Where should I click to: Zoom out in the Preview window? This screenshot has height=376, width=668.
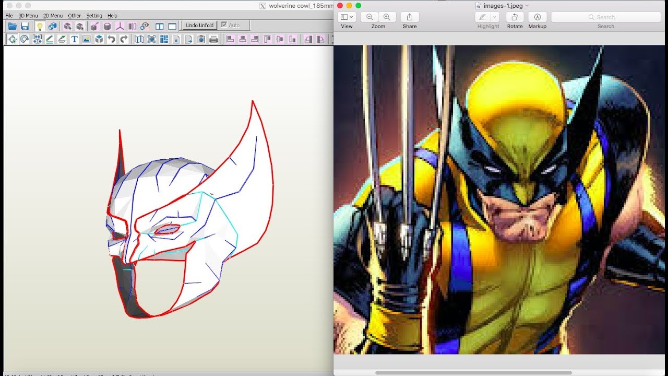tap(369, 17)
